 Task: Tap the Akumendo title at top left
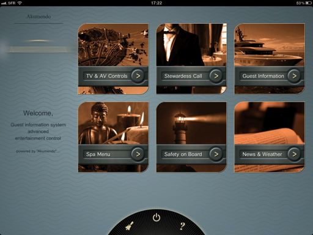[39, 17]
